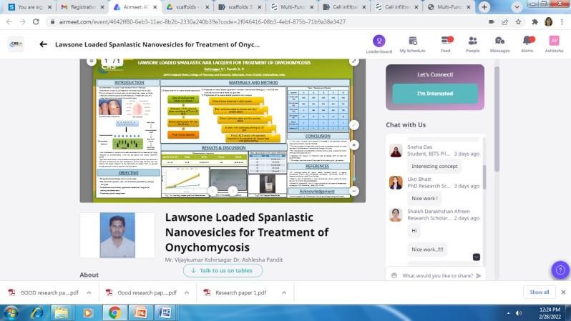Open Chrome extensions puzzle icon
Viewport: 571px width, 321px height.
tap(535, 22)
